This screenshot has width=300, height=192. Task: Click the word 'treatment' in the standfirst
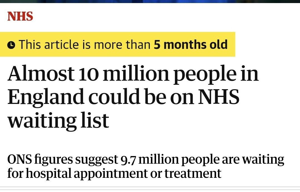coord(193,173)
